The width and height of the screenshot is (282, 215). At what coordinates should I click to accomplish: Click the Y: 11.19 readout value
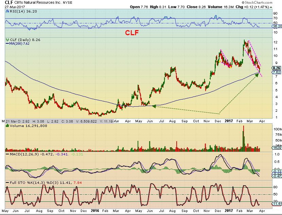tap(106, 121)
